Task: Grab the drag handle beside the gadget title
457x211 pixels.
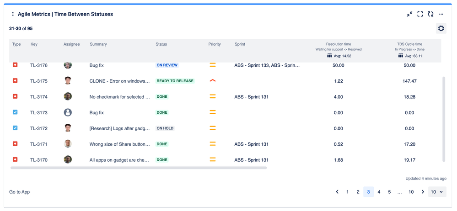Action: [x=13, y=14]
